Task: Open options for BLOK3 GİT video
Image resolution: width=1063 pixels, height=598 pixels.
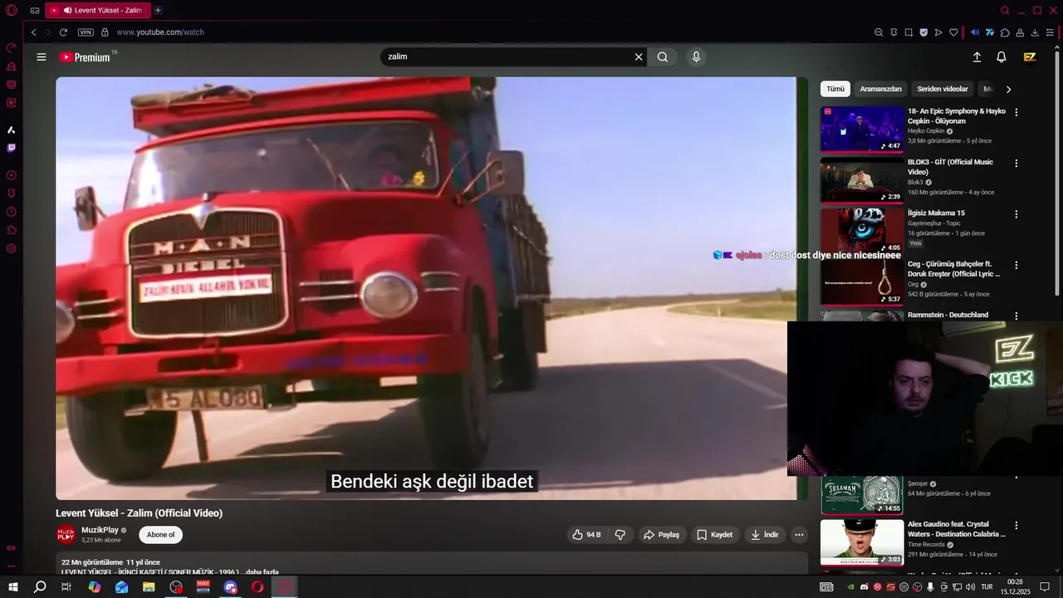Action: click(1016, 163)
